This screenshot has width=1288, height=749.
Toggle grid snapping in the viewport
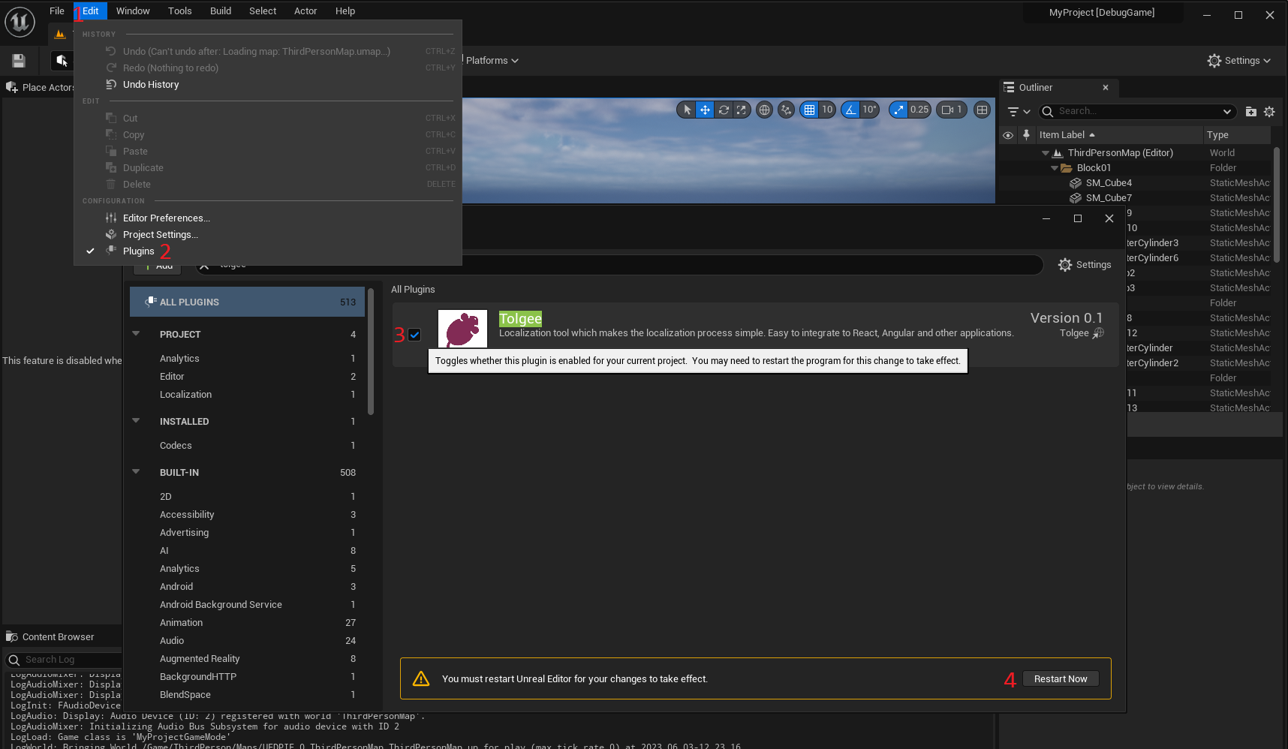(811, 110)
